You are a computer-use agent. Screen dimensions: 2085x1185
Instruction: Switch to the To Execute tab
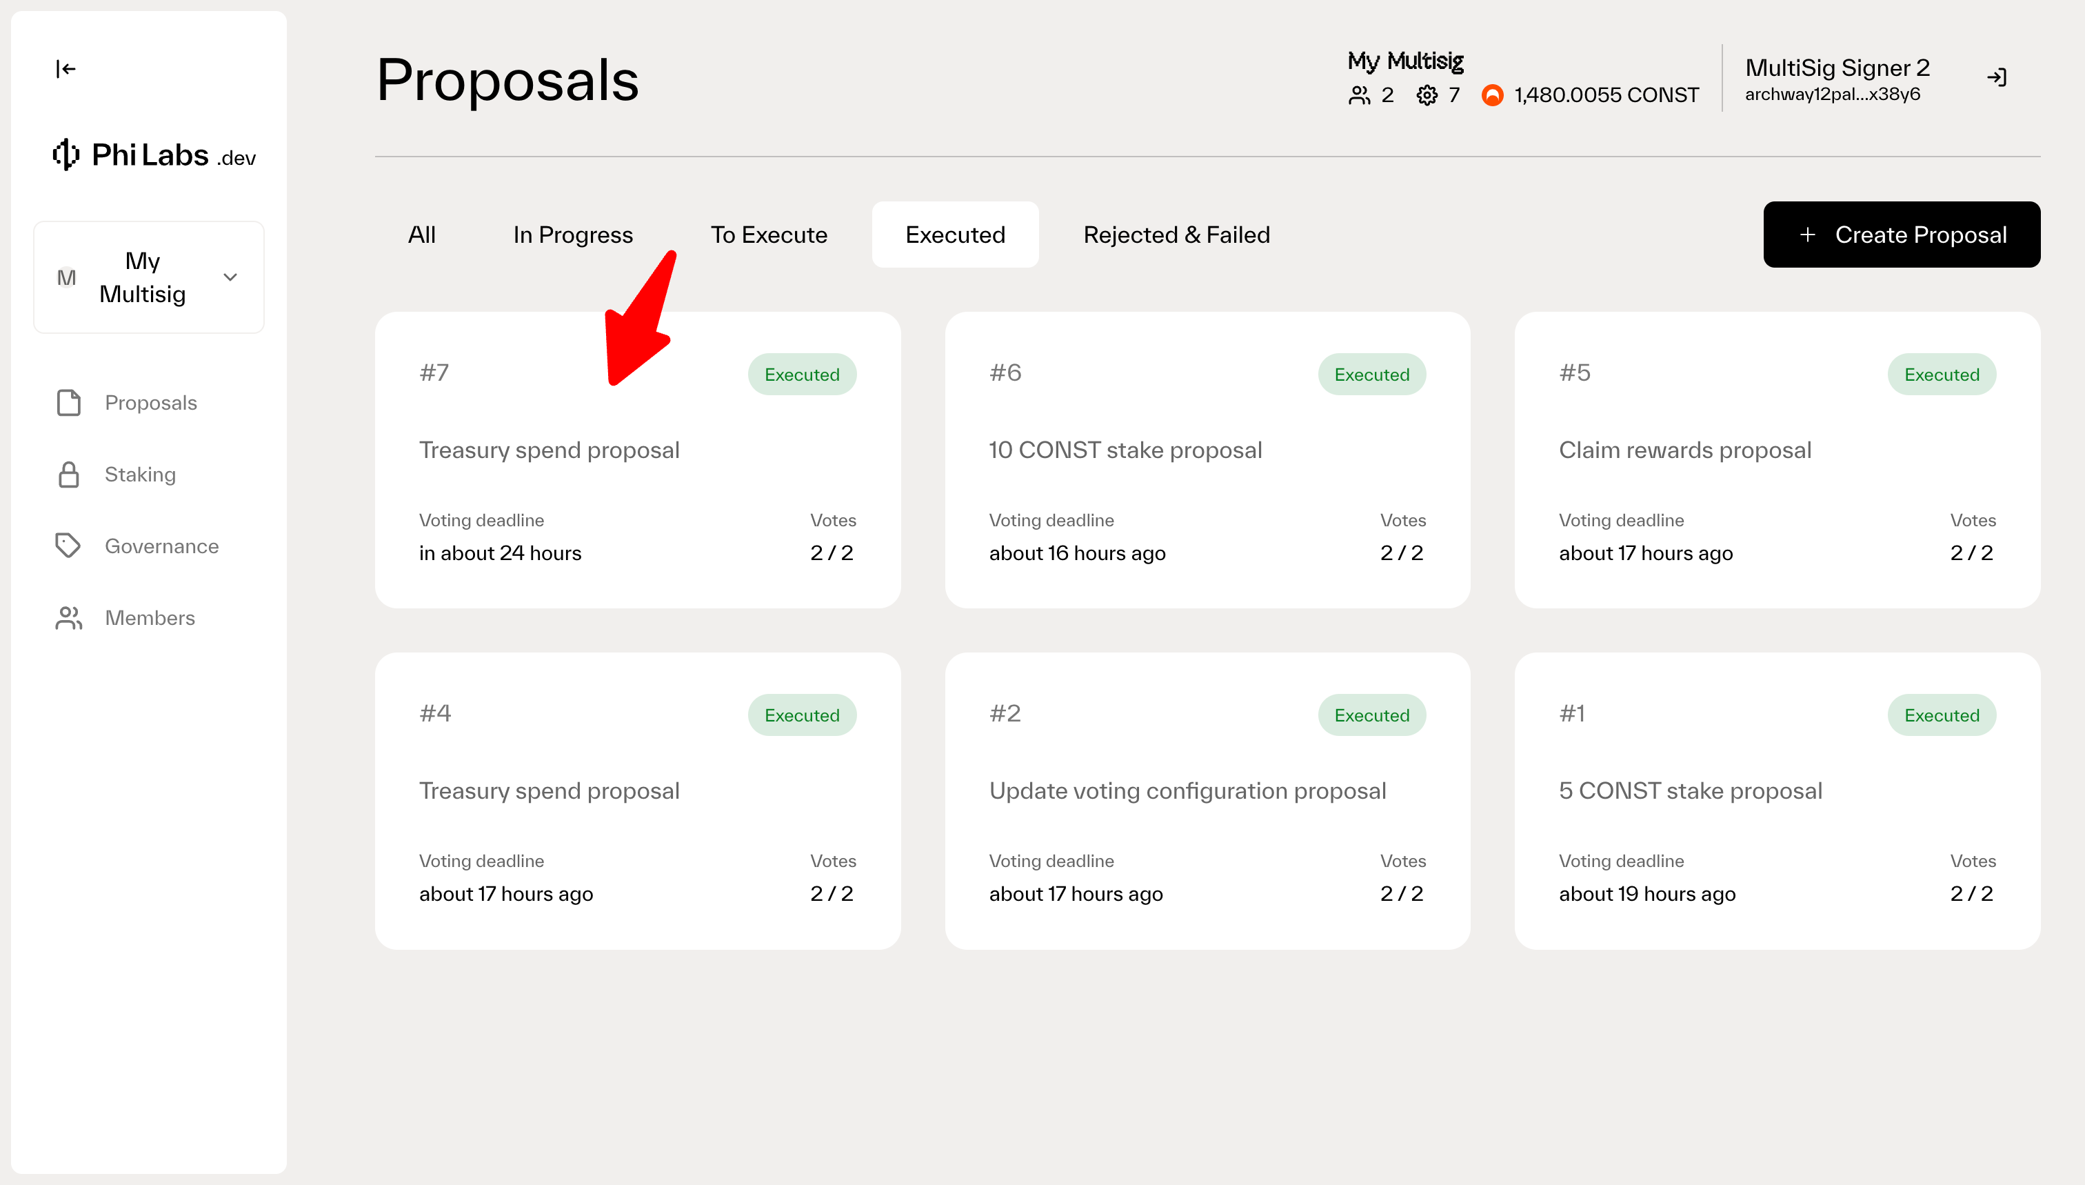tap(769, 235)
